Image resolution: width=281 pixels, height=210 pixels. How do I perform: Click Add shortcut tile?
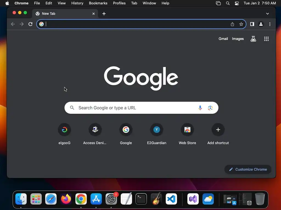point(218,134)
